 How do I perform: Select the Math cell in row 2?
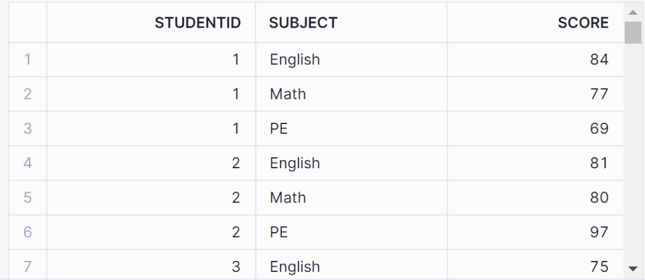[288, 94]
